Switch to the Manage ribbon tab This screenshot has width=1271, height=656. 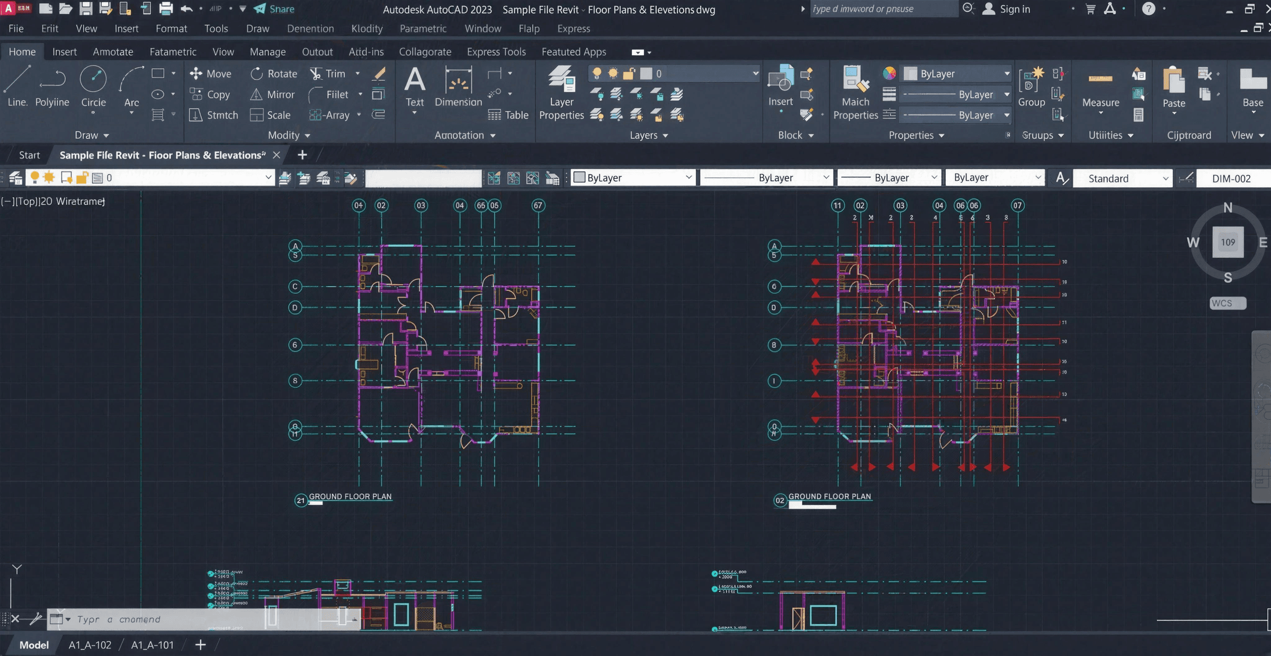click(x=267, y=52)
